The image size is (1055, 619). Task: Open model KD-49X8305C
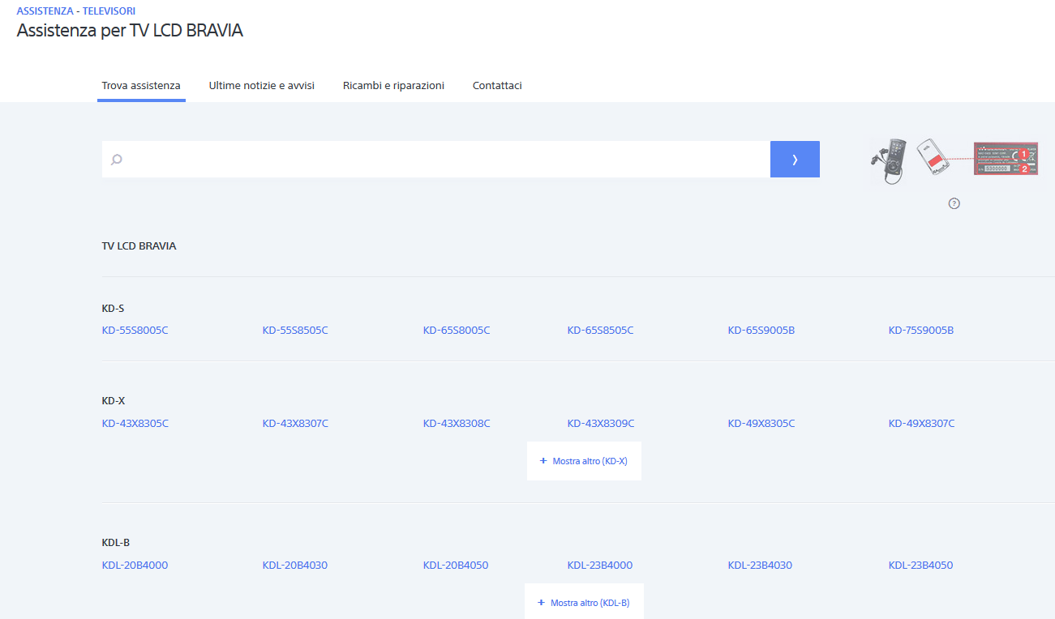[x=761, y=424]
